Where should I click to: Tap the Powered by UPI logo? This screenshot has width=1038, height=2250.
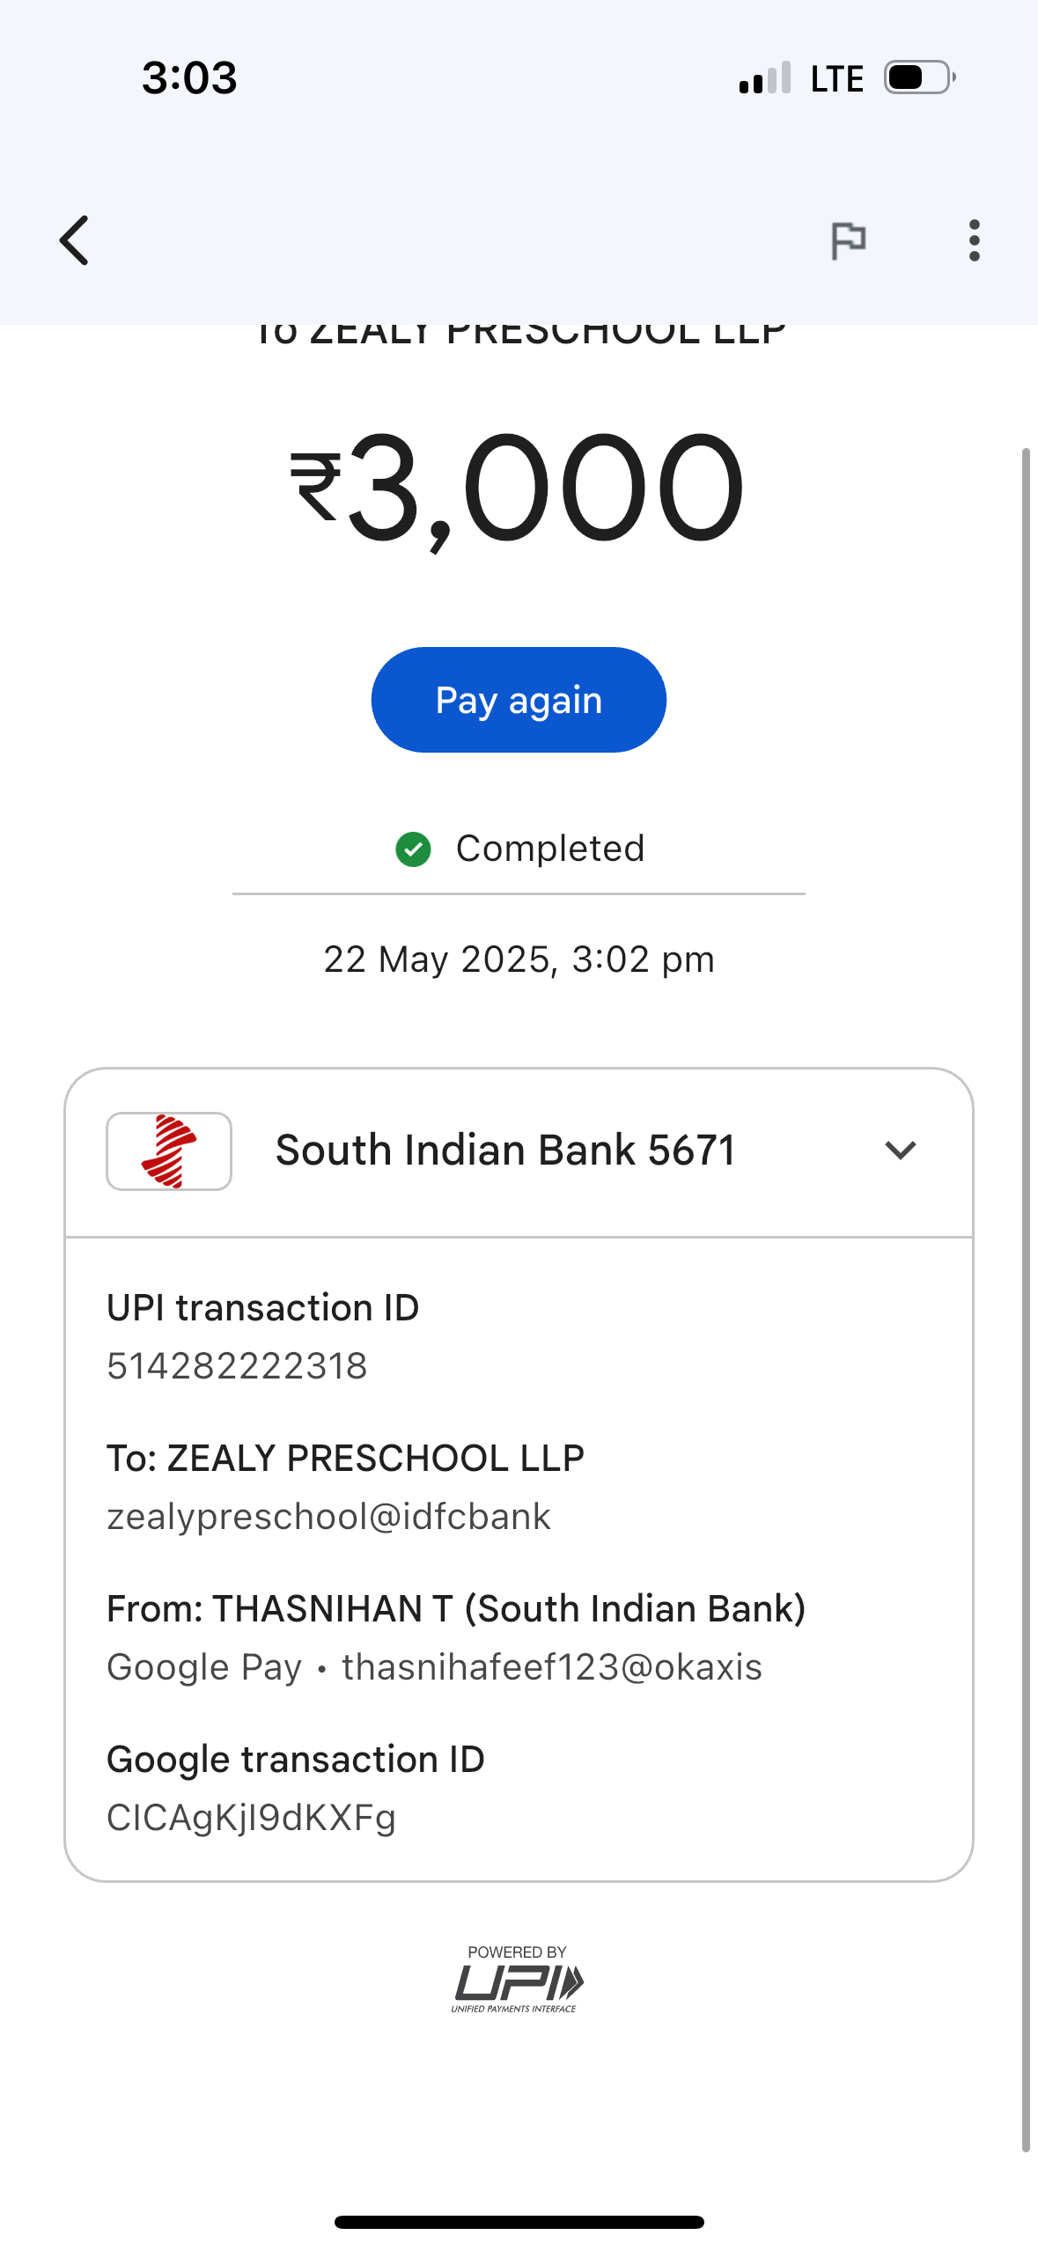tap(518, 1979)
